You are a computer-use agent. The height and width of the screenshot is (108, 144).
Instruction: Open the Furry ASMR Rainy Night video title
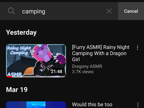[101, 53]
